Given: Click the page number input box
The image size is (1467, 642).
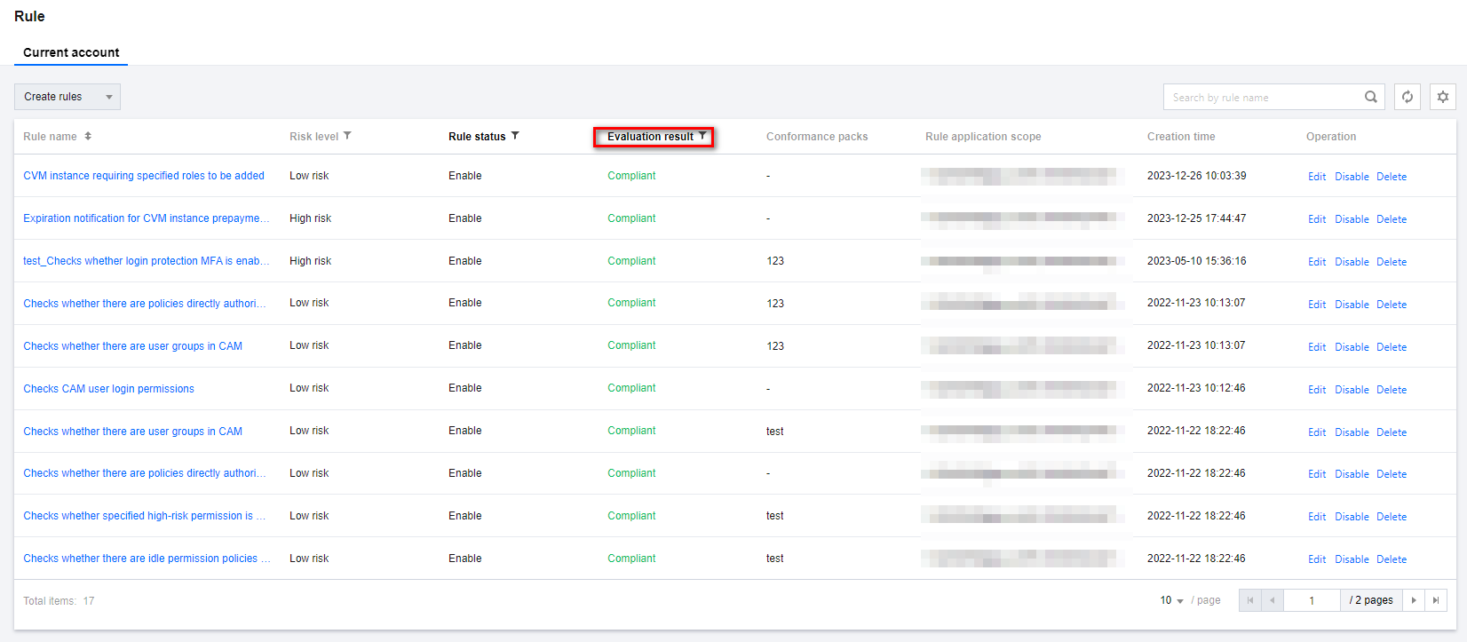Looking at the screenshot, I should tap(1312, 600).
